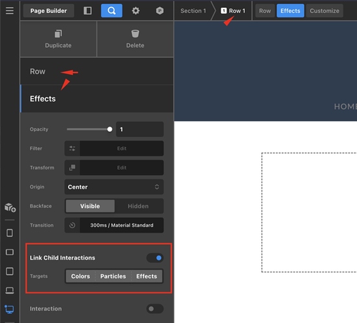The height and width of the screenshot is (323, 357).
Task: Open the add element cube icon
Action: pos(10,207)
